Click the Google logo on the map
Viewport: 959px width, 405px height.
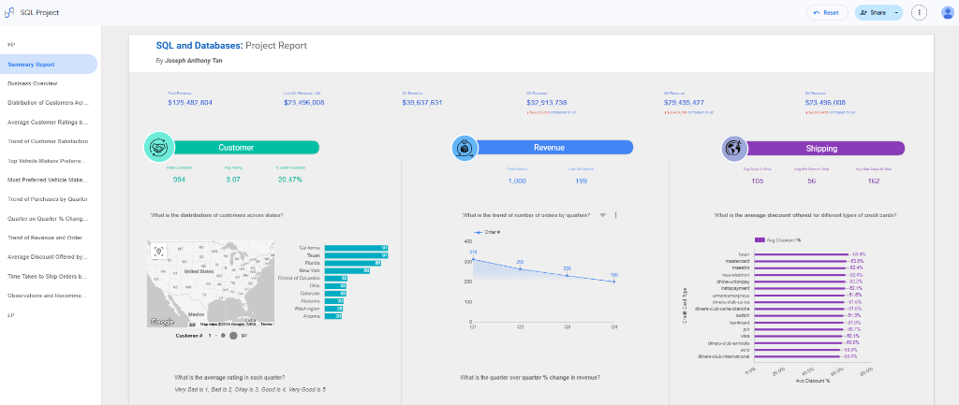click(161, 322)
